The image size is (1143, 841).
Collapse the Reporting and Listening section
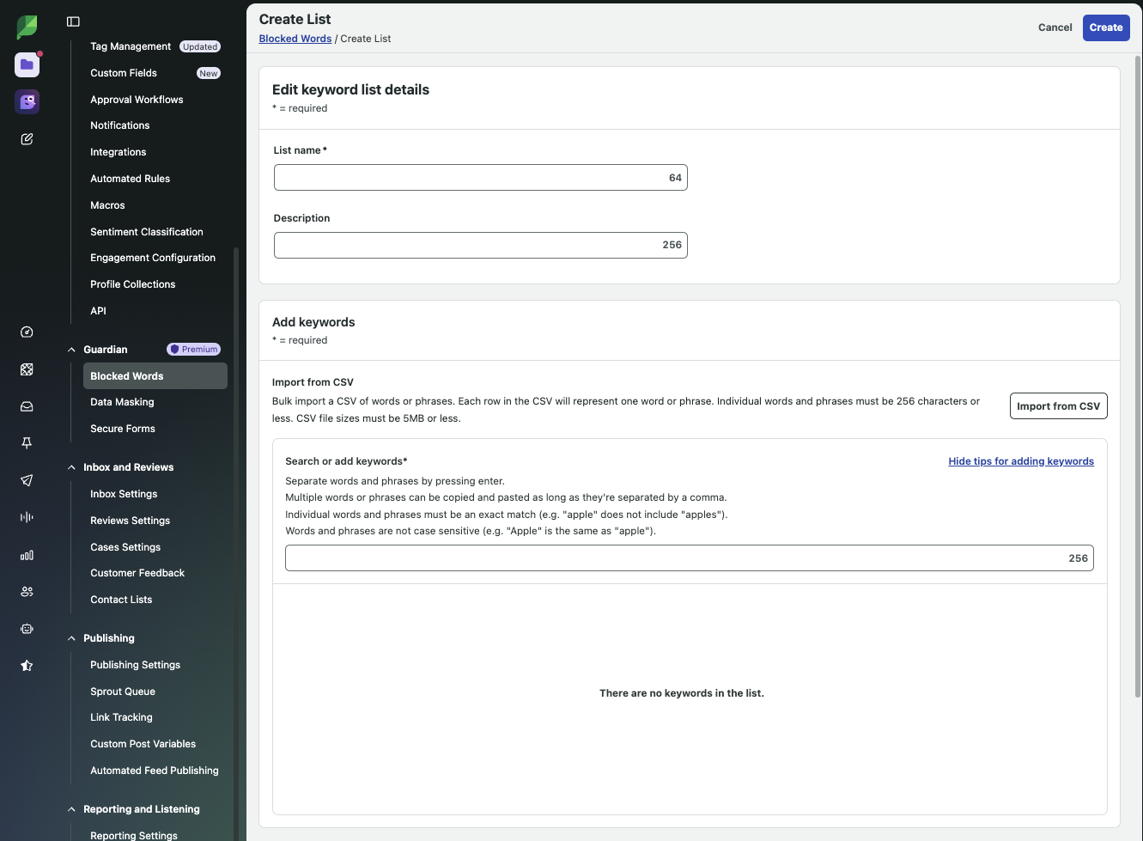pyautogui.click(x=72, y=809)
